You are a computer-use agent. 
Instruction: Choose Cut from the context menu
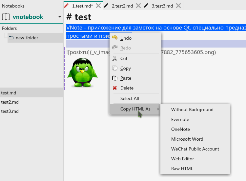[x=135, y=58]
